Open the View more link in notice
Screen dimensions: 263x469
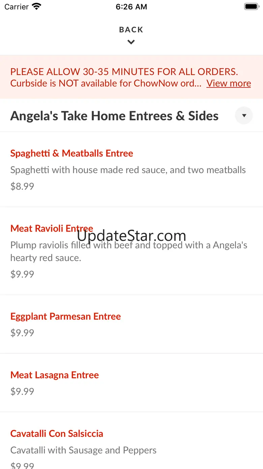tap(229, 83)
